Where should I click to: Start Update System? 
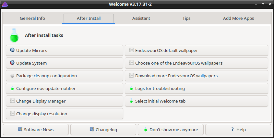(x=65, y=63)
